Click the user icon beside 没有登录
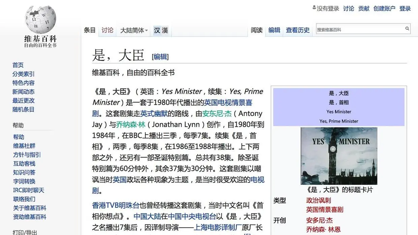The image size is (418, 235). [x=314, y=7]
